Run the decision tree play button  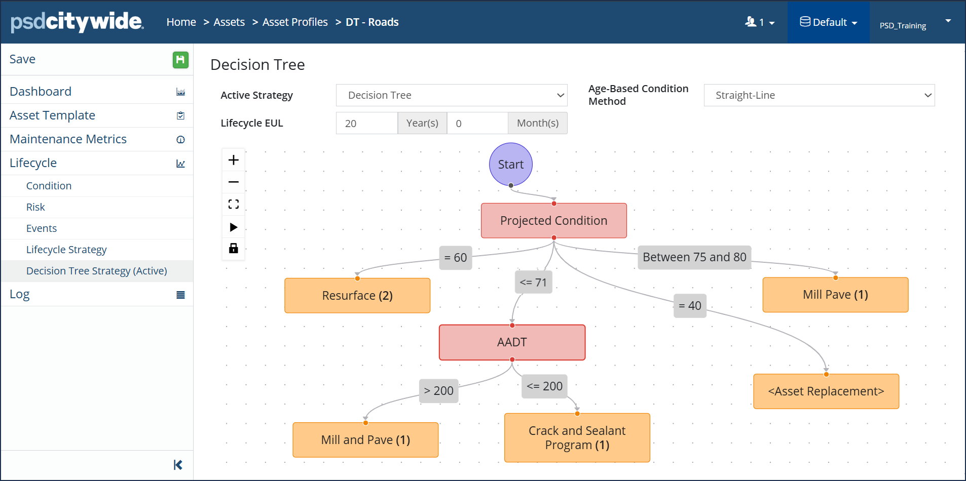click(234, 227)
